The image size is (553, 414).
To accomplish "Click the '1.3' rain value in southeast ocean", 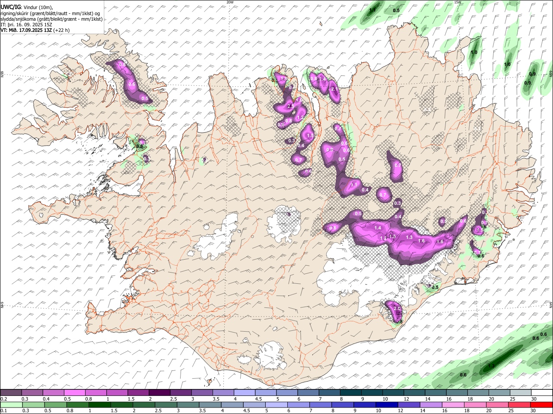I will pos(491,366).
